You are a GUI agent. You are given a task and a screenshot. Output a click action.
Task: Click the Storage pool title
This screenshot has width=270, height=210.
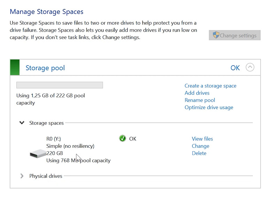coord(45,68)
